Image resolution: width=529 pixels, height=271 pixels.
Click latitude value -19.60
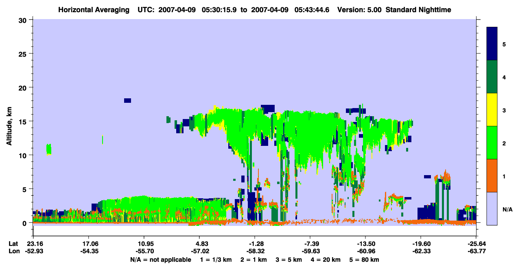point(421,244)
